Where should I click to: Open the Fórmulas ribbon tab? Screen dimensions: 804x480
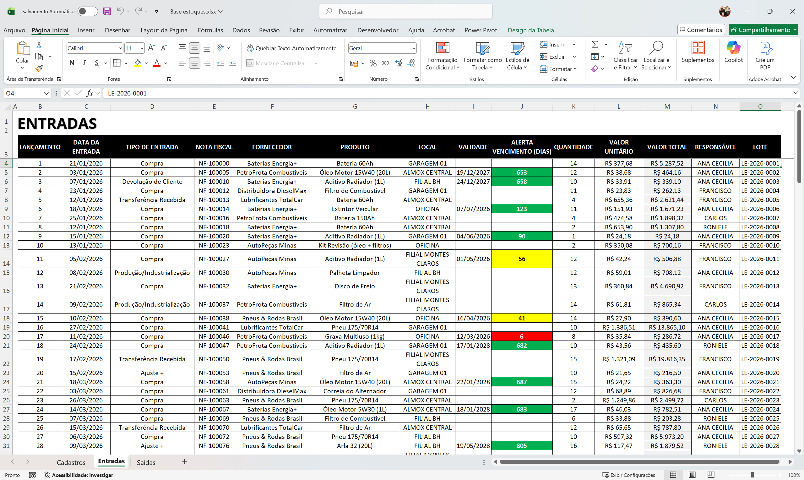(x=210, y=30)
